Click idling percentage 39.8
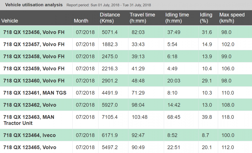The width and height of the screenshot is (252, 153). [x=207, y=117]
